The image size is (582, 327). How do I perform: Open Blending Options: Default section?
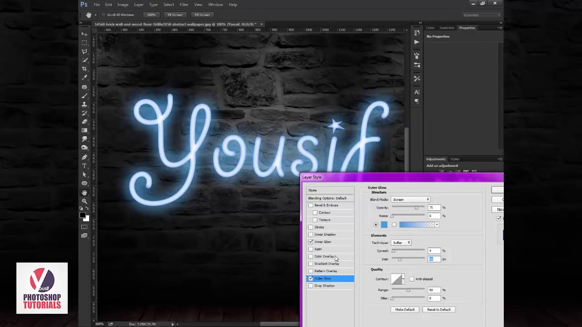pos(330,198)
